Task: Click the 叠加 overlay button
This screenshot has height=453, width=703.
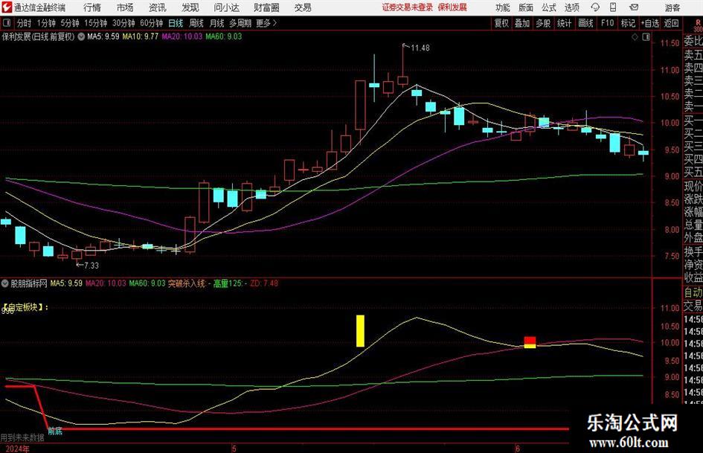Action: pos(522,23)
